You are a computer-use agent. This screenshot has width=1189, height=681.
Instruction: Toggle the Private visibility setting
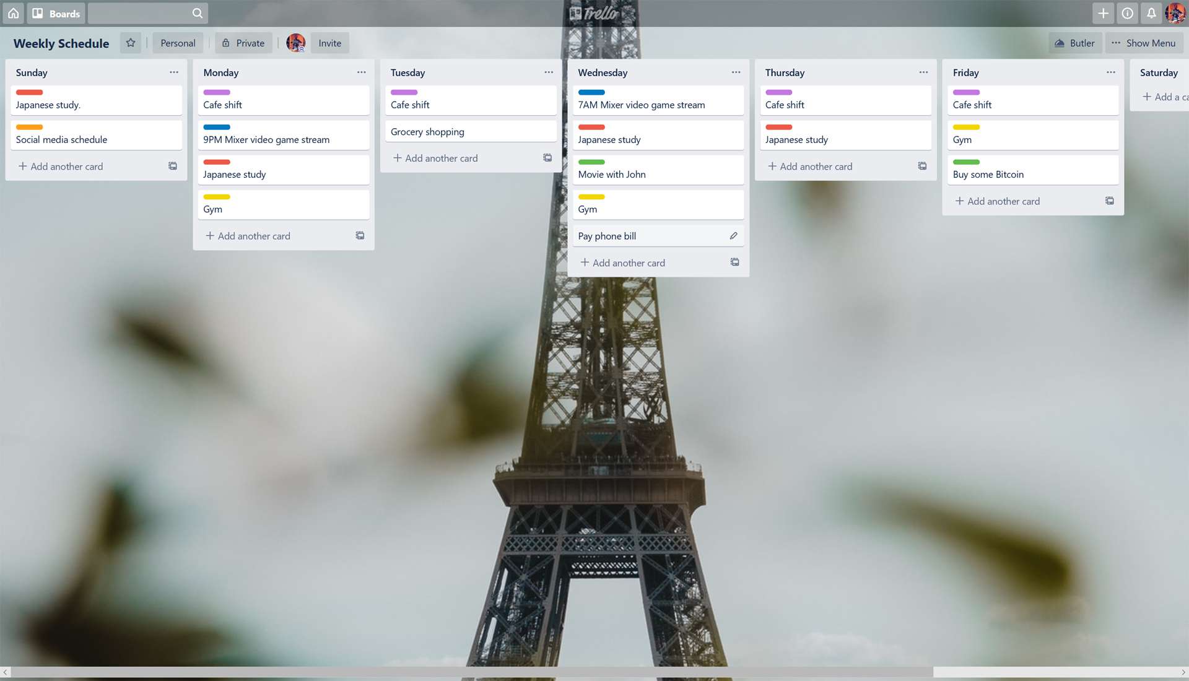tap(243, 43)
